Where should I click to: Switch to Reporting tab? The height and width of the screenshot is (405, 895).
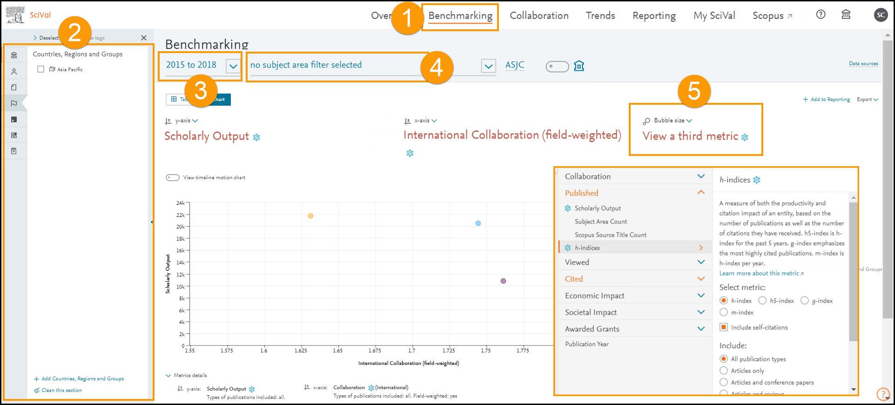click(x=654, y=16)
